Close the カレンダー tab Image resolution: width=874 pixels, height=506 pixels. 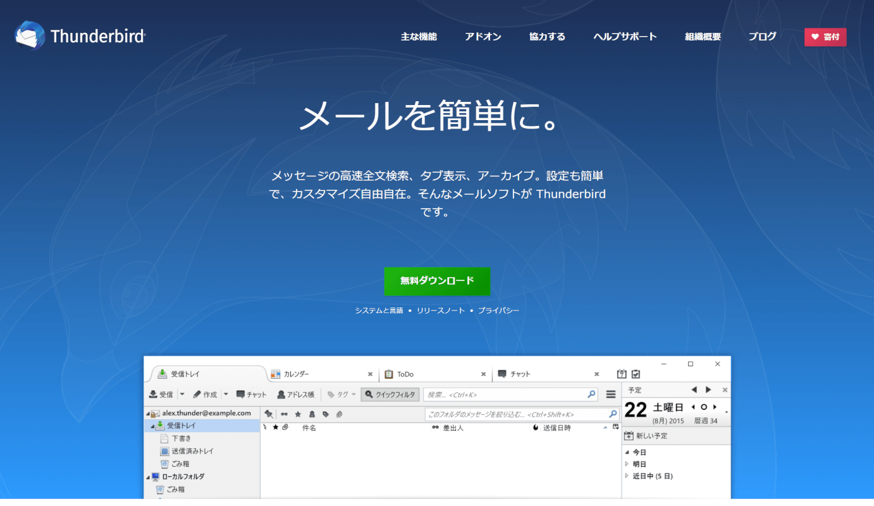tap(370, 374)
